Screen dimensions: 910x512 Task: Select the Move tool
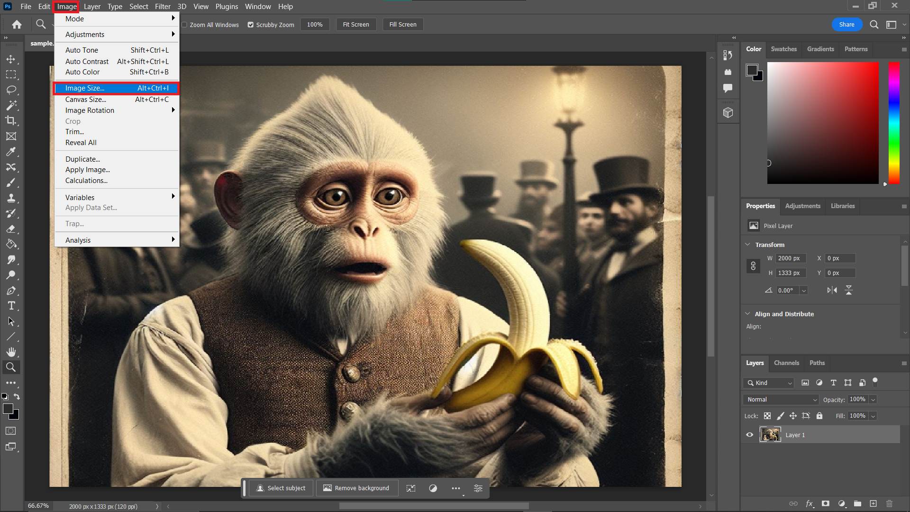(11, 59)
